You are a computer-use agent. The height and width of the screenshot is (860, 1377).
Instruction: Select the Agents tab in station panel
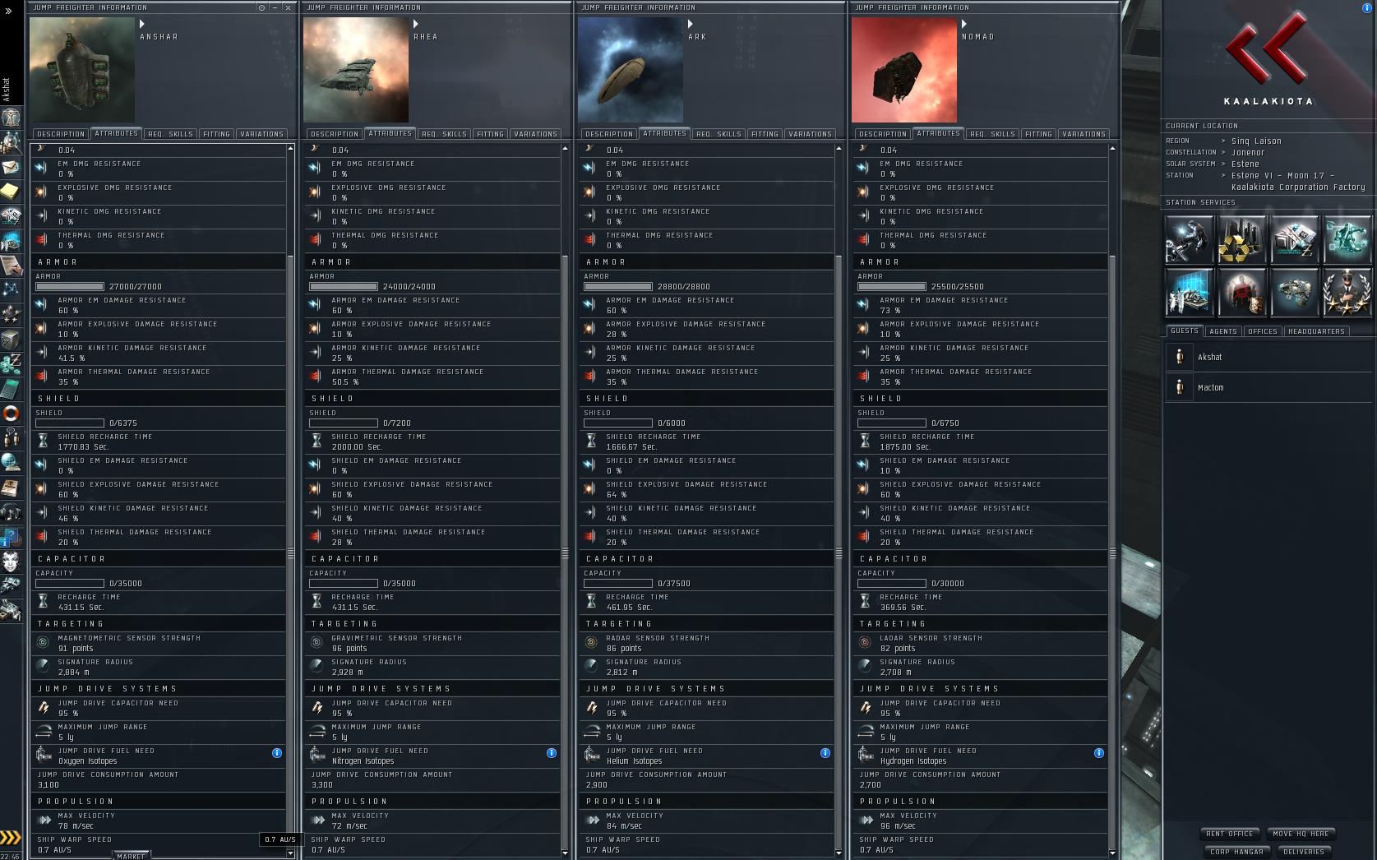coord(1223,331)
